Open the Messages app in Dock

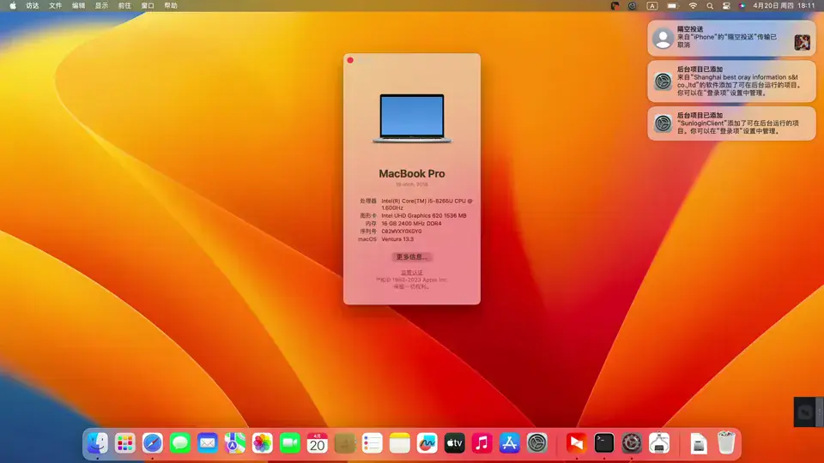tap(179, 443)
